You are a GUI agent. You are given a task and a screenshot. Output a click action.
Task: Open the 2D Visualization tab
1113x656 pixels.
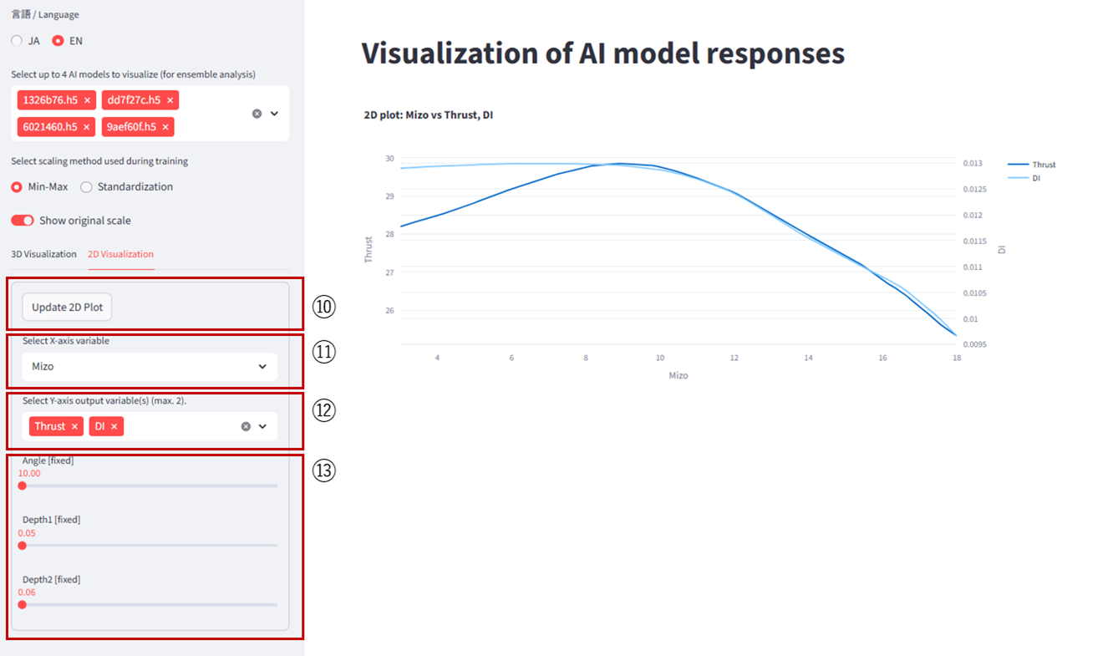click(x=120, y=254)
